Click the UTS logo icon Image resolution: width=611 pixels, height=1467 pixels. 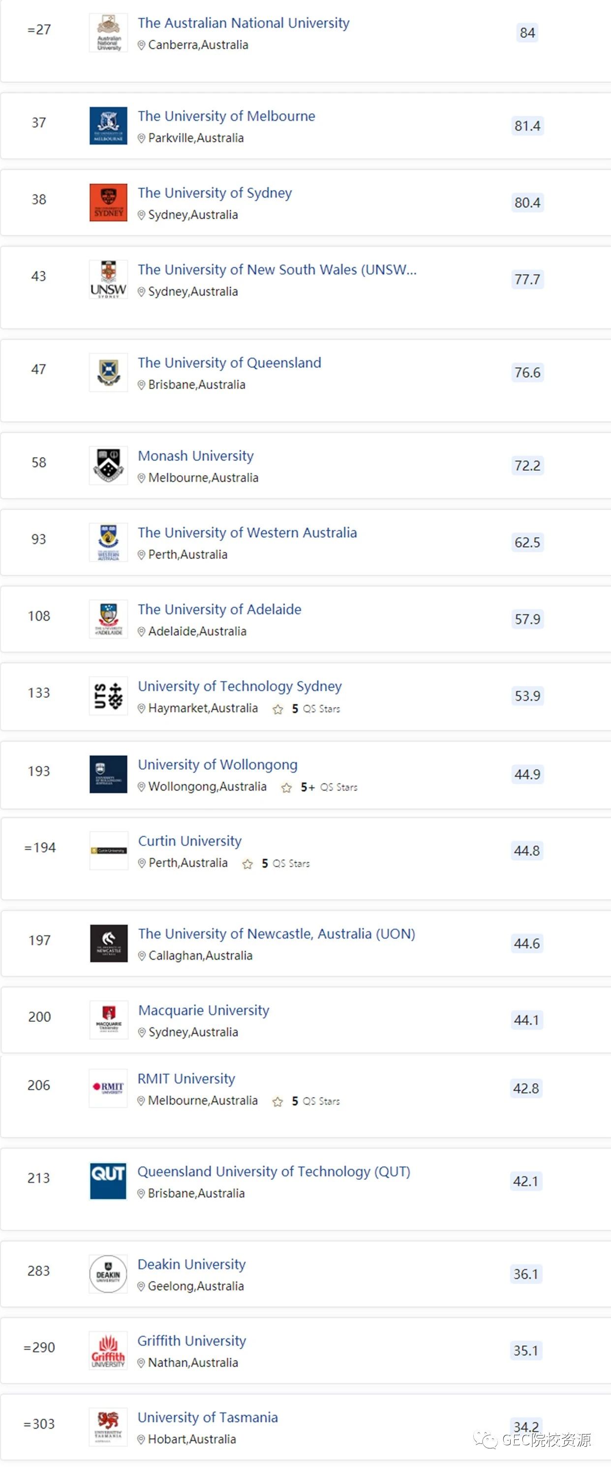tap(108, 695)
